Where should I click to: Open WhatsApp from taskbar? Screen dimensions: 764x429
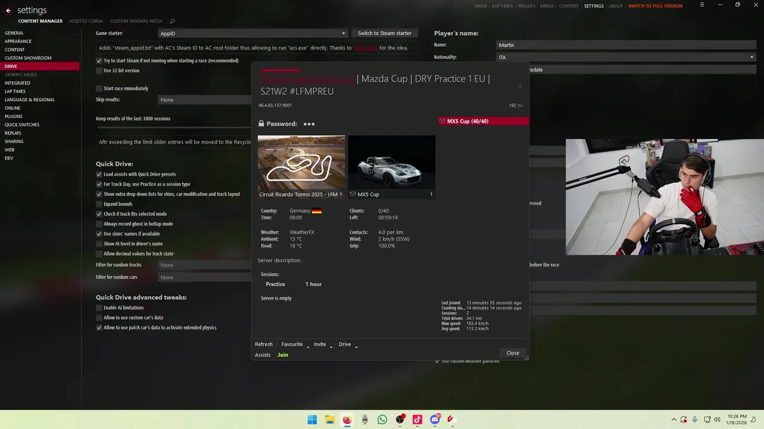pyautogui.click(x=382, y=419)
